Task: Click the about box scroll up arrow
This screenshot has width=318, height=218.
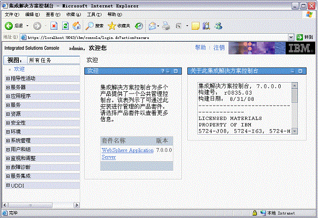Action: tap(294, 85)
